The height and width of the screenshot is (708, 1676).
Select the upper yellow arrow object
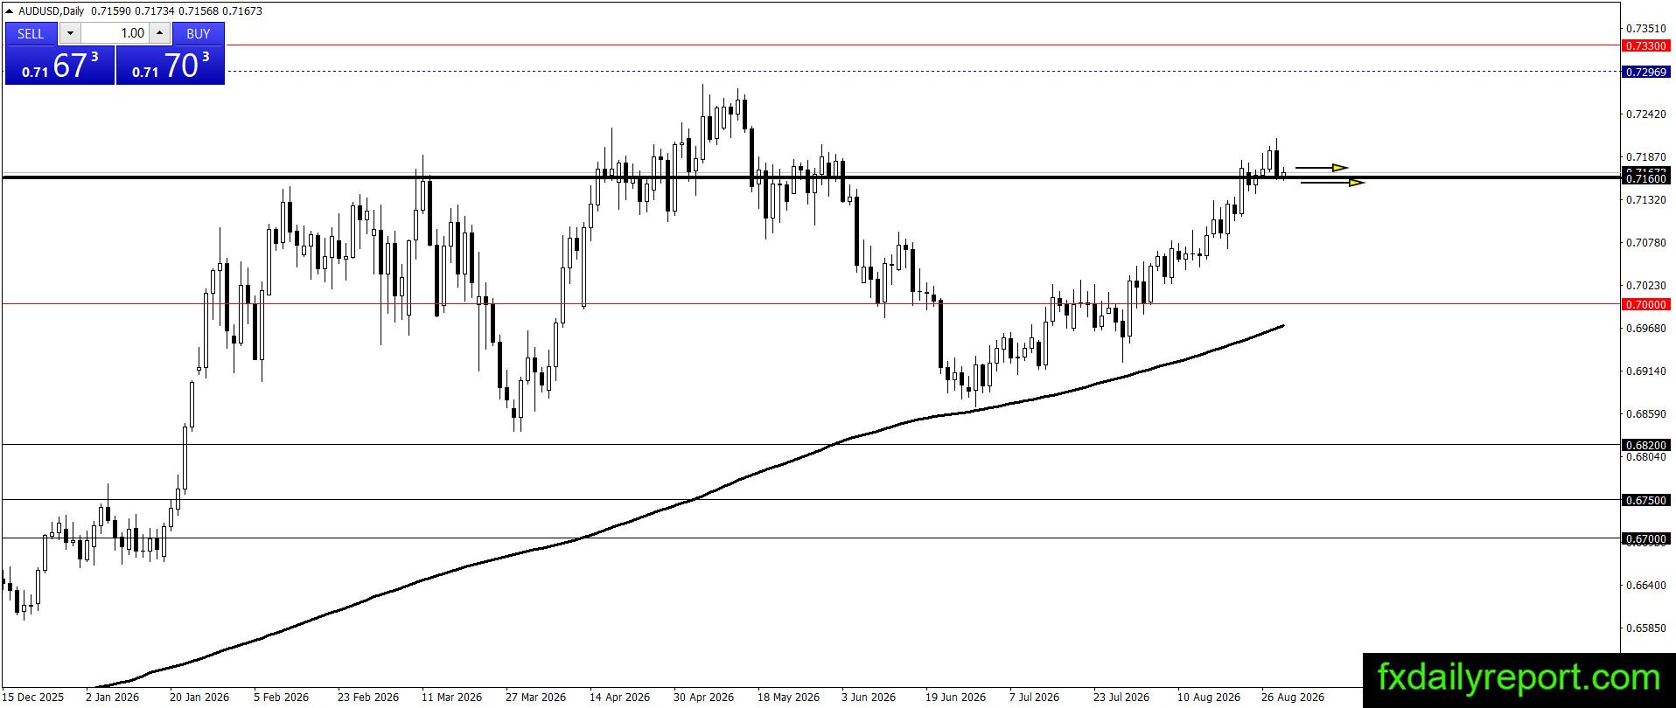coord(1322,167)
